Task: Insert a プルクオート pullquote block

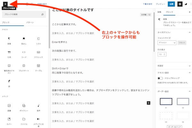Action: click(24, 68)
